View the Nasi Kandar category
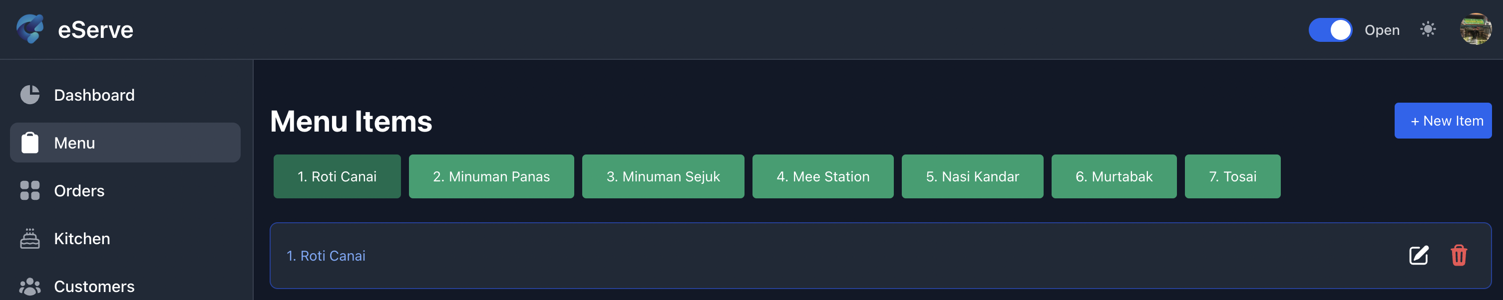 (972, 176)
